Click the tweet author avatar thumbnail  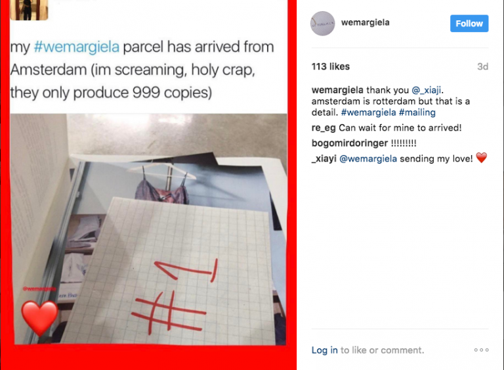pyautogui.click(x=29, y=10)
